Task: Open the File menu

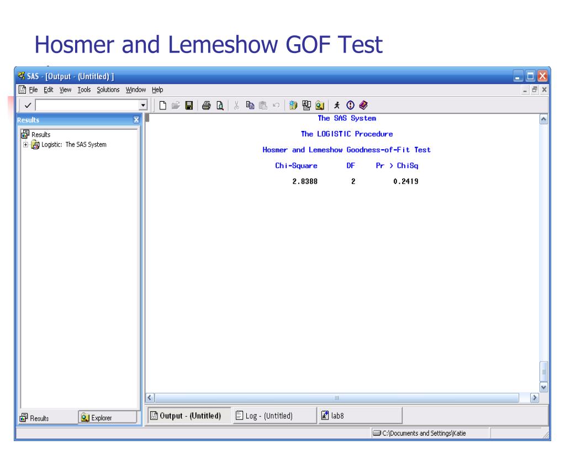Action: [x=33, y=90]
